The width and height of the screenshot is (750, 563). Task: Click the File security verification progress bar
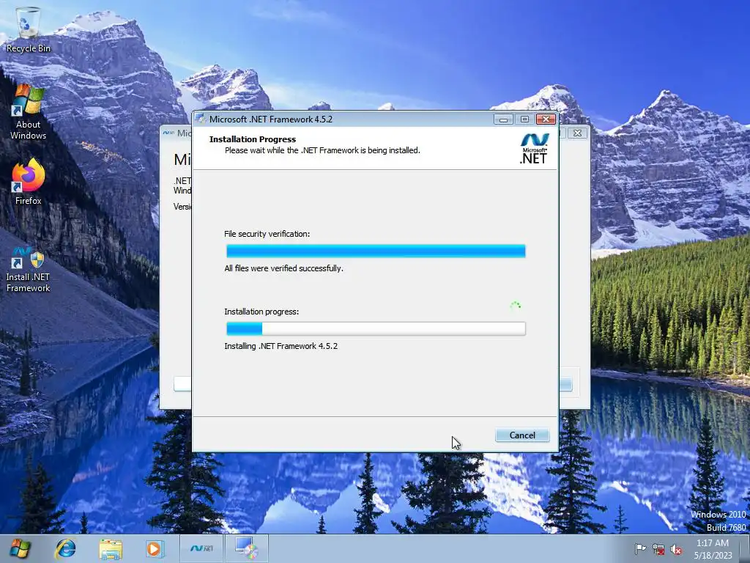[376, 251]
